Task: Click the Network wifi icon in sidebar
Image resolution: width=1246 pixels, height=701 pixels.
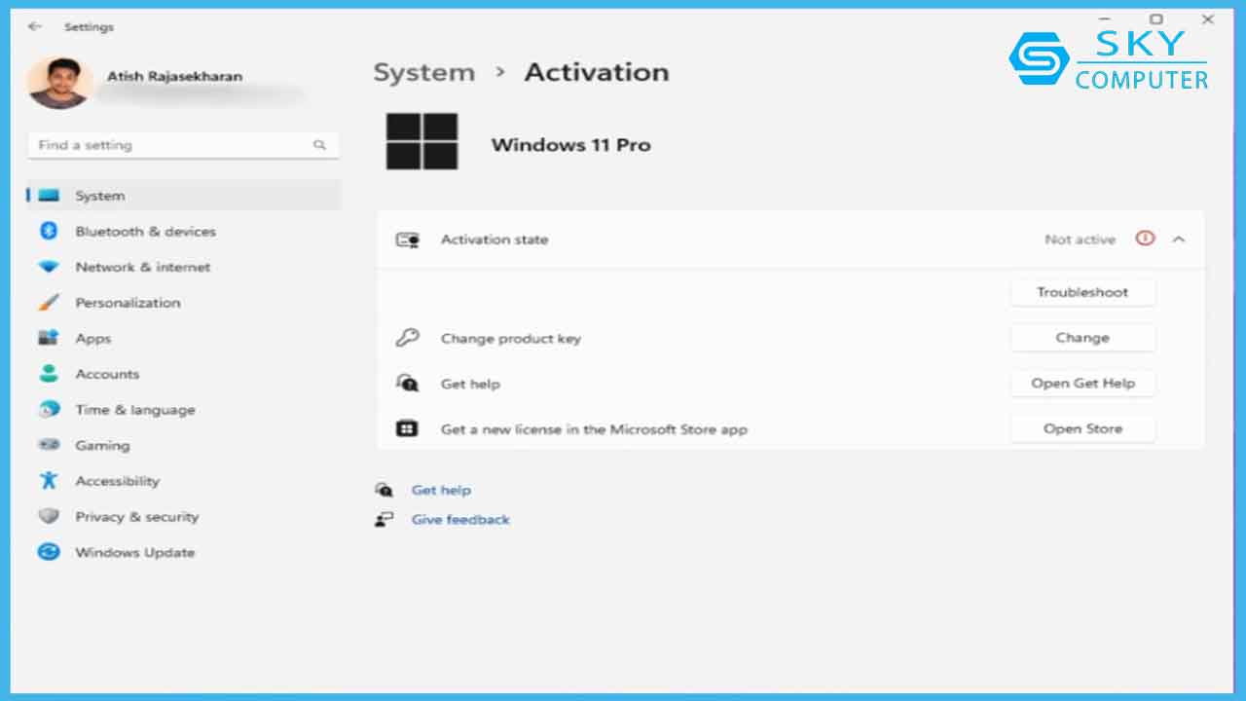Action: pyautogui.click(x=49, y=267)
